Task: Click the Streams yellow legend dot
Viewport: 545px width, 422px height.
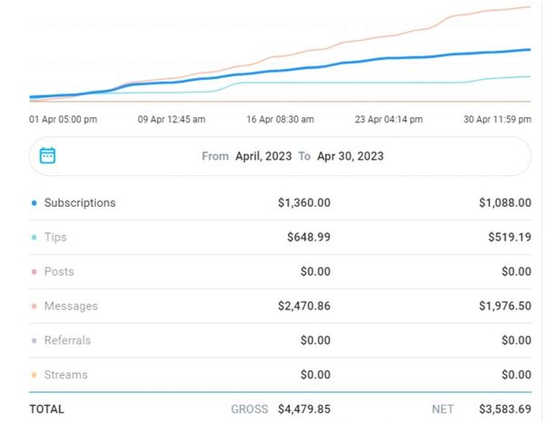Action: click(34, 375)
